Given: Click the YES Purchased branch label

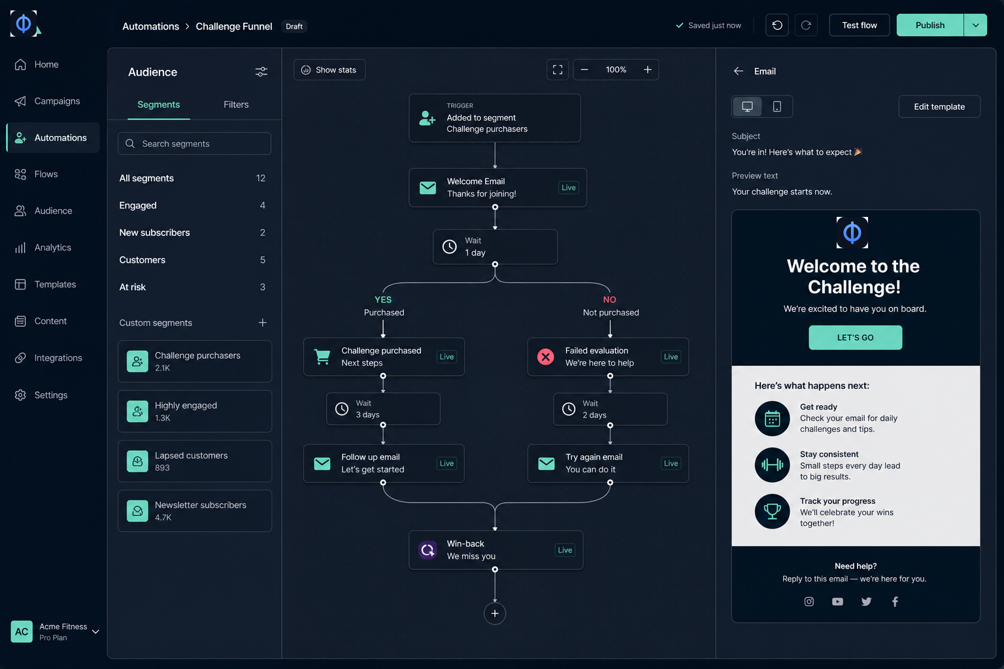Looking at the screenshot, I should pyautogui.click(x=384, y=306).
